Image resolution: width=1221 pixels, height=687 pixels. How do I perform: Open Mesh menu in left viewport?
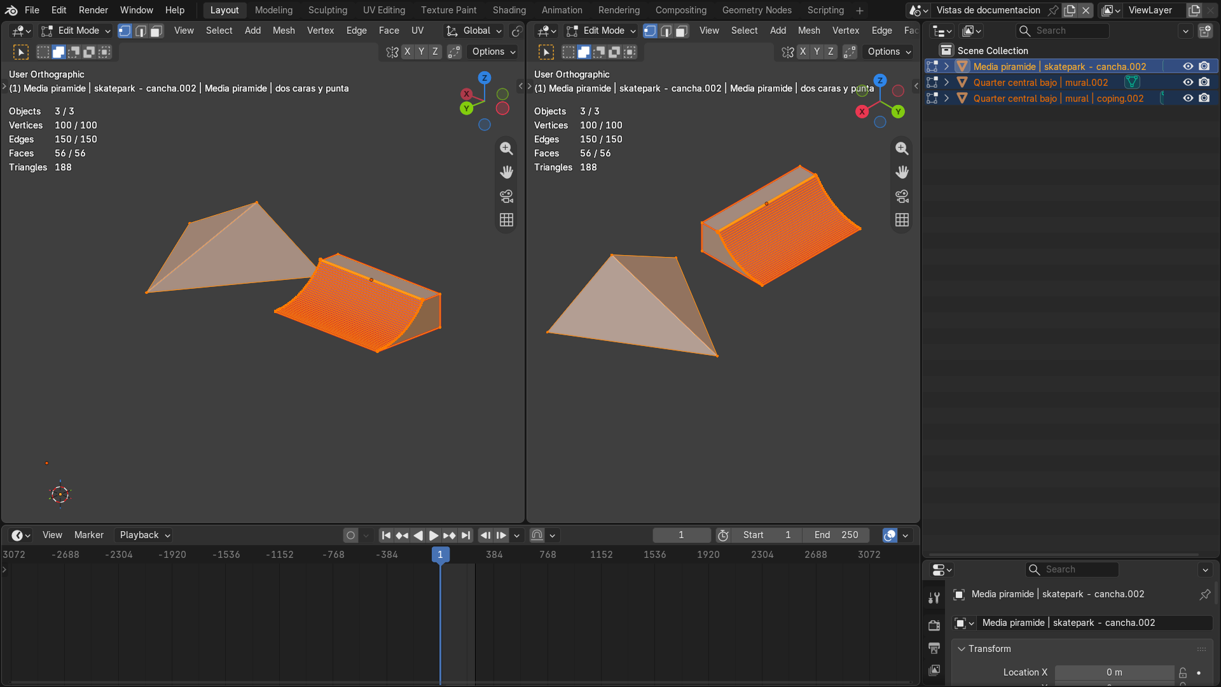284,31
